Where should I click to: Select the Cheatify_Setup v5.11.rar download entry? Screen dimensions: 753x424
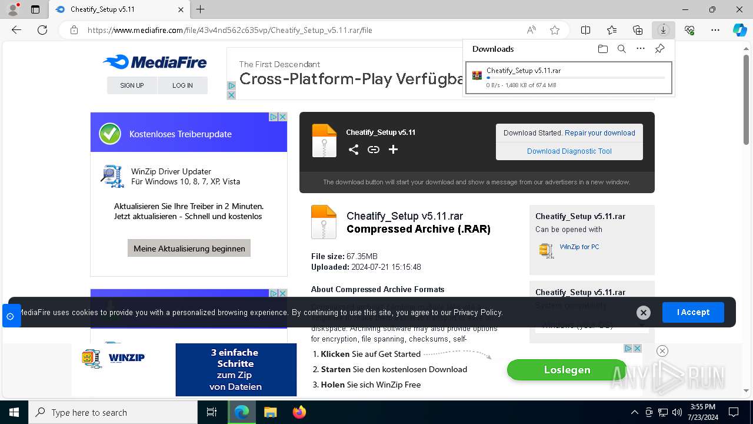569,78
